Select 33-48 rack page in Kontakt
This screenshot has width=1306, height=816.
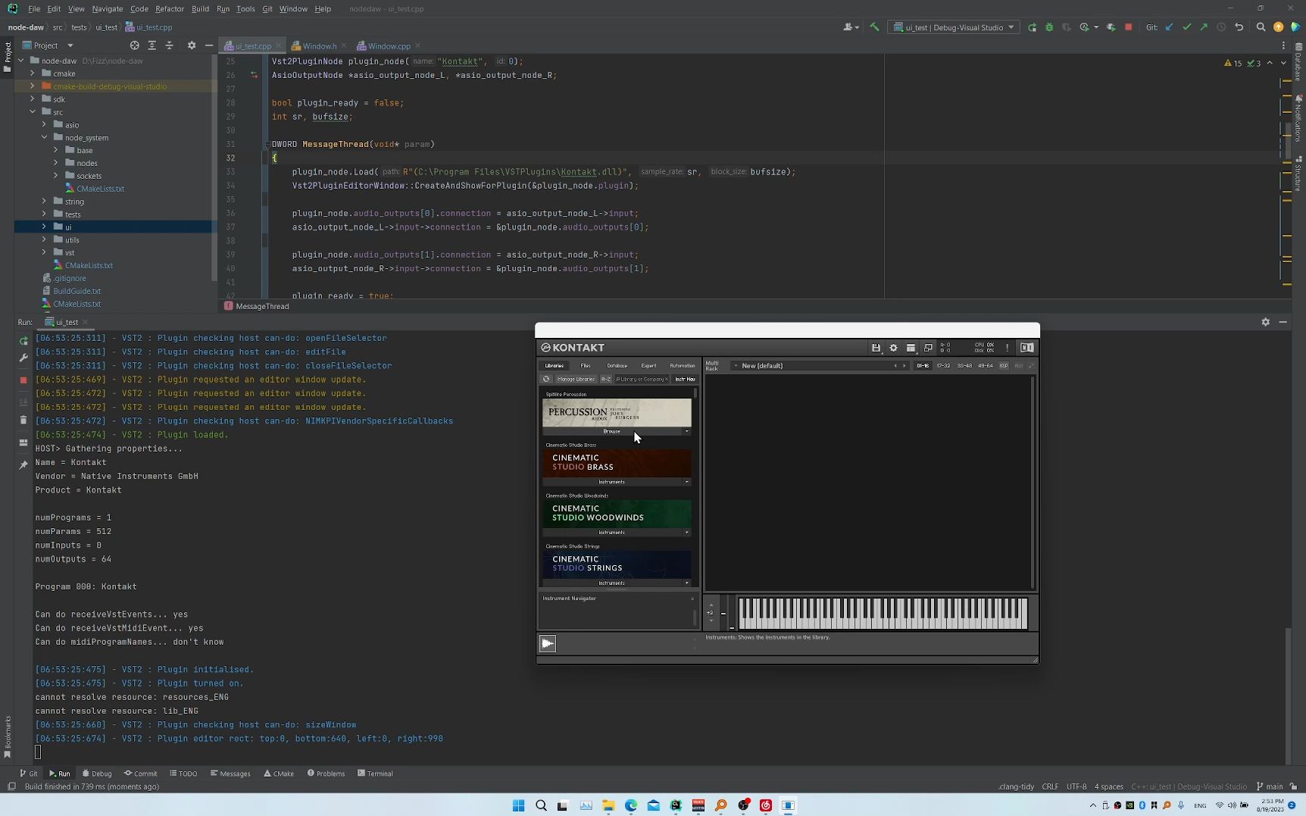click(964, 366)
